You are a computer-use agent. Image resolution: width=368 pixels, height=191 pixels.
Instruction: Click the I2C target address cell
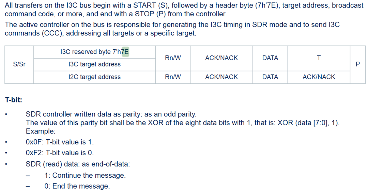coord(94,77)
